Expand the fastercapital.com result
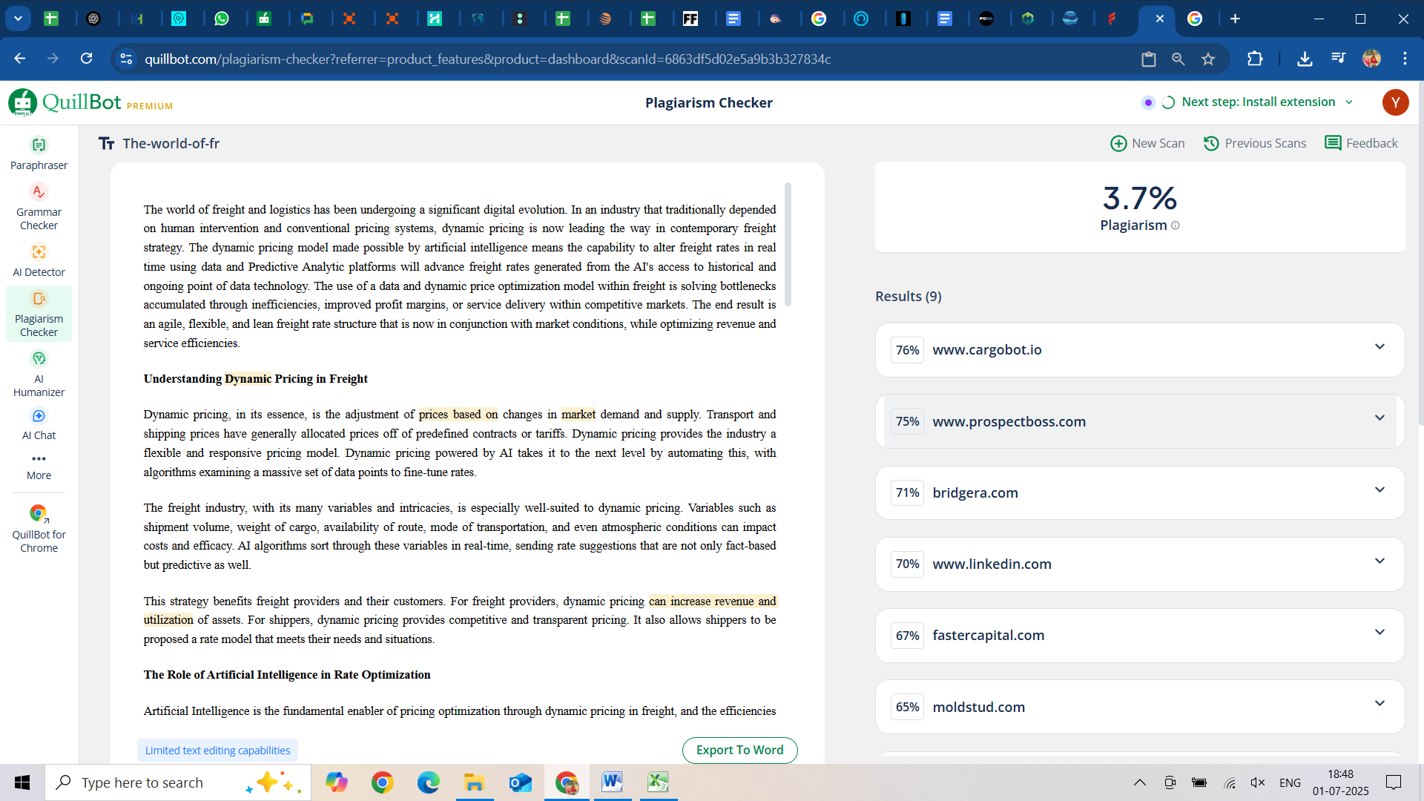Viewport: 1424px width, 801px height. click(1379, 633)
